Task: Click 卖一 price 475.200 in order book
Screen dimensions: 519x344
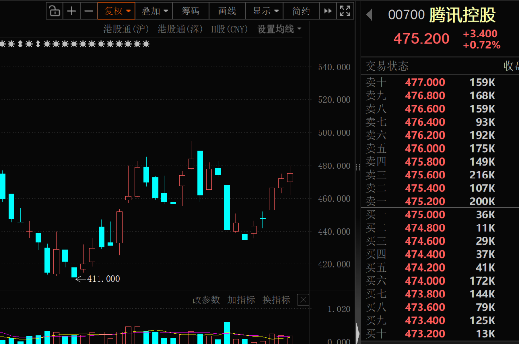Action: pos(425,201)
